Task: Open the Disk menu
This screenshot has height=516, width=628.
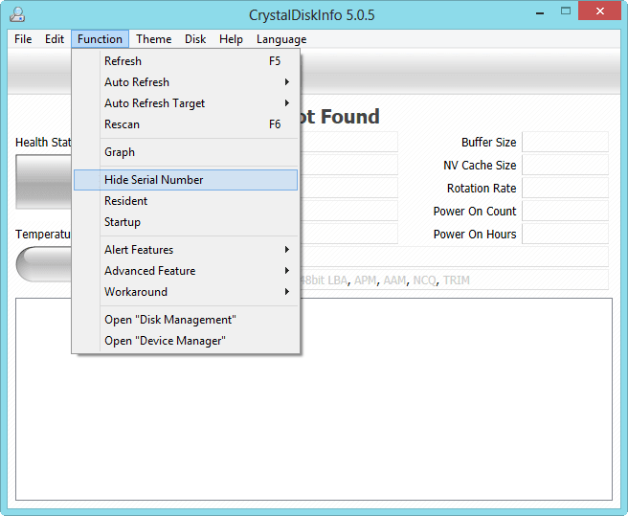Action: click(195, 39)
